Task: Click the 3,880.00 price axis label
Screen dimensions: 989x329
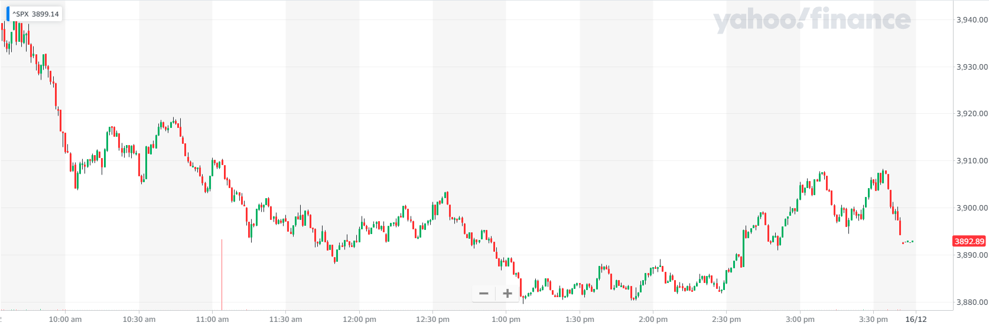Action: (972, 302)
